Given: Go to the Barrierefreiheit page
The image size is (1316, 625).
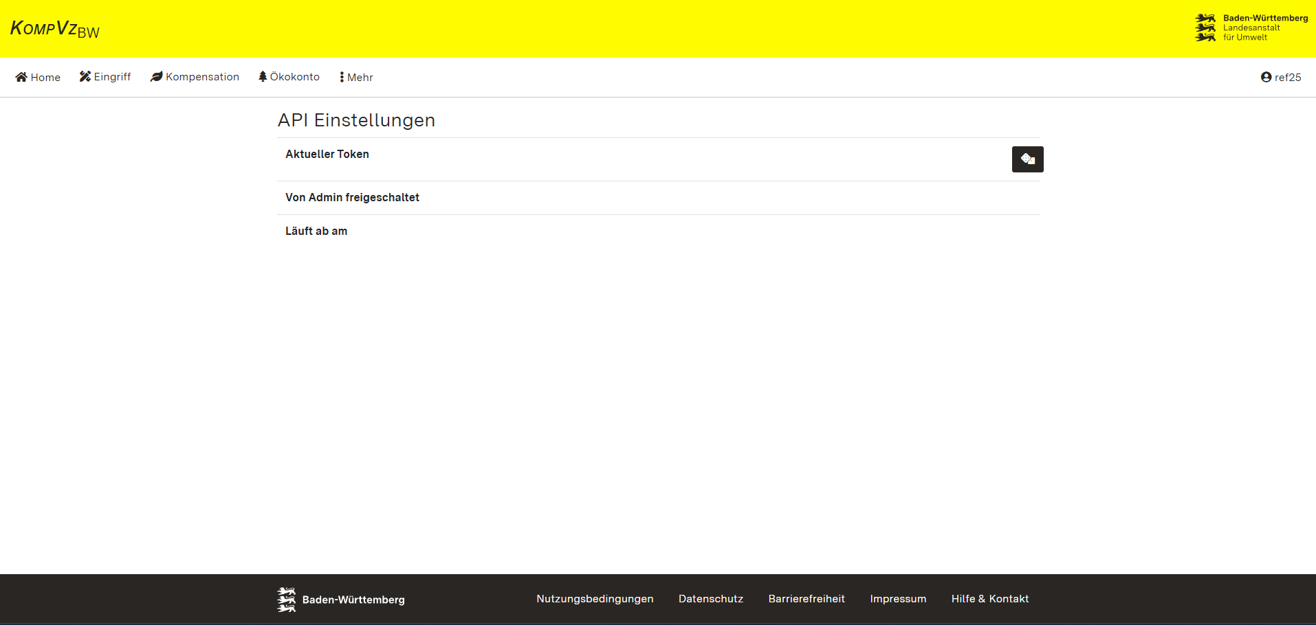Looking at the screenshot, I should [807, 599].
